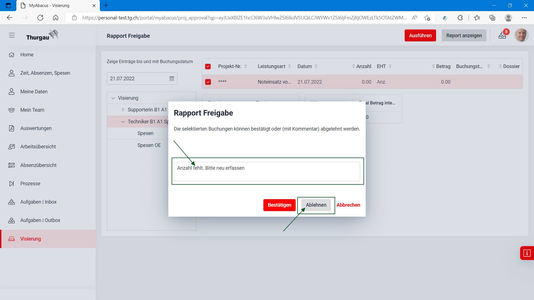Open the calendar date picker icon

pos(172,79)
